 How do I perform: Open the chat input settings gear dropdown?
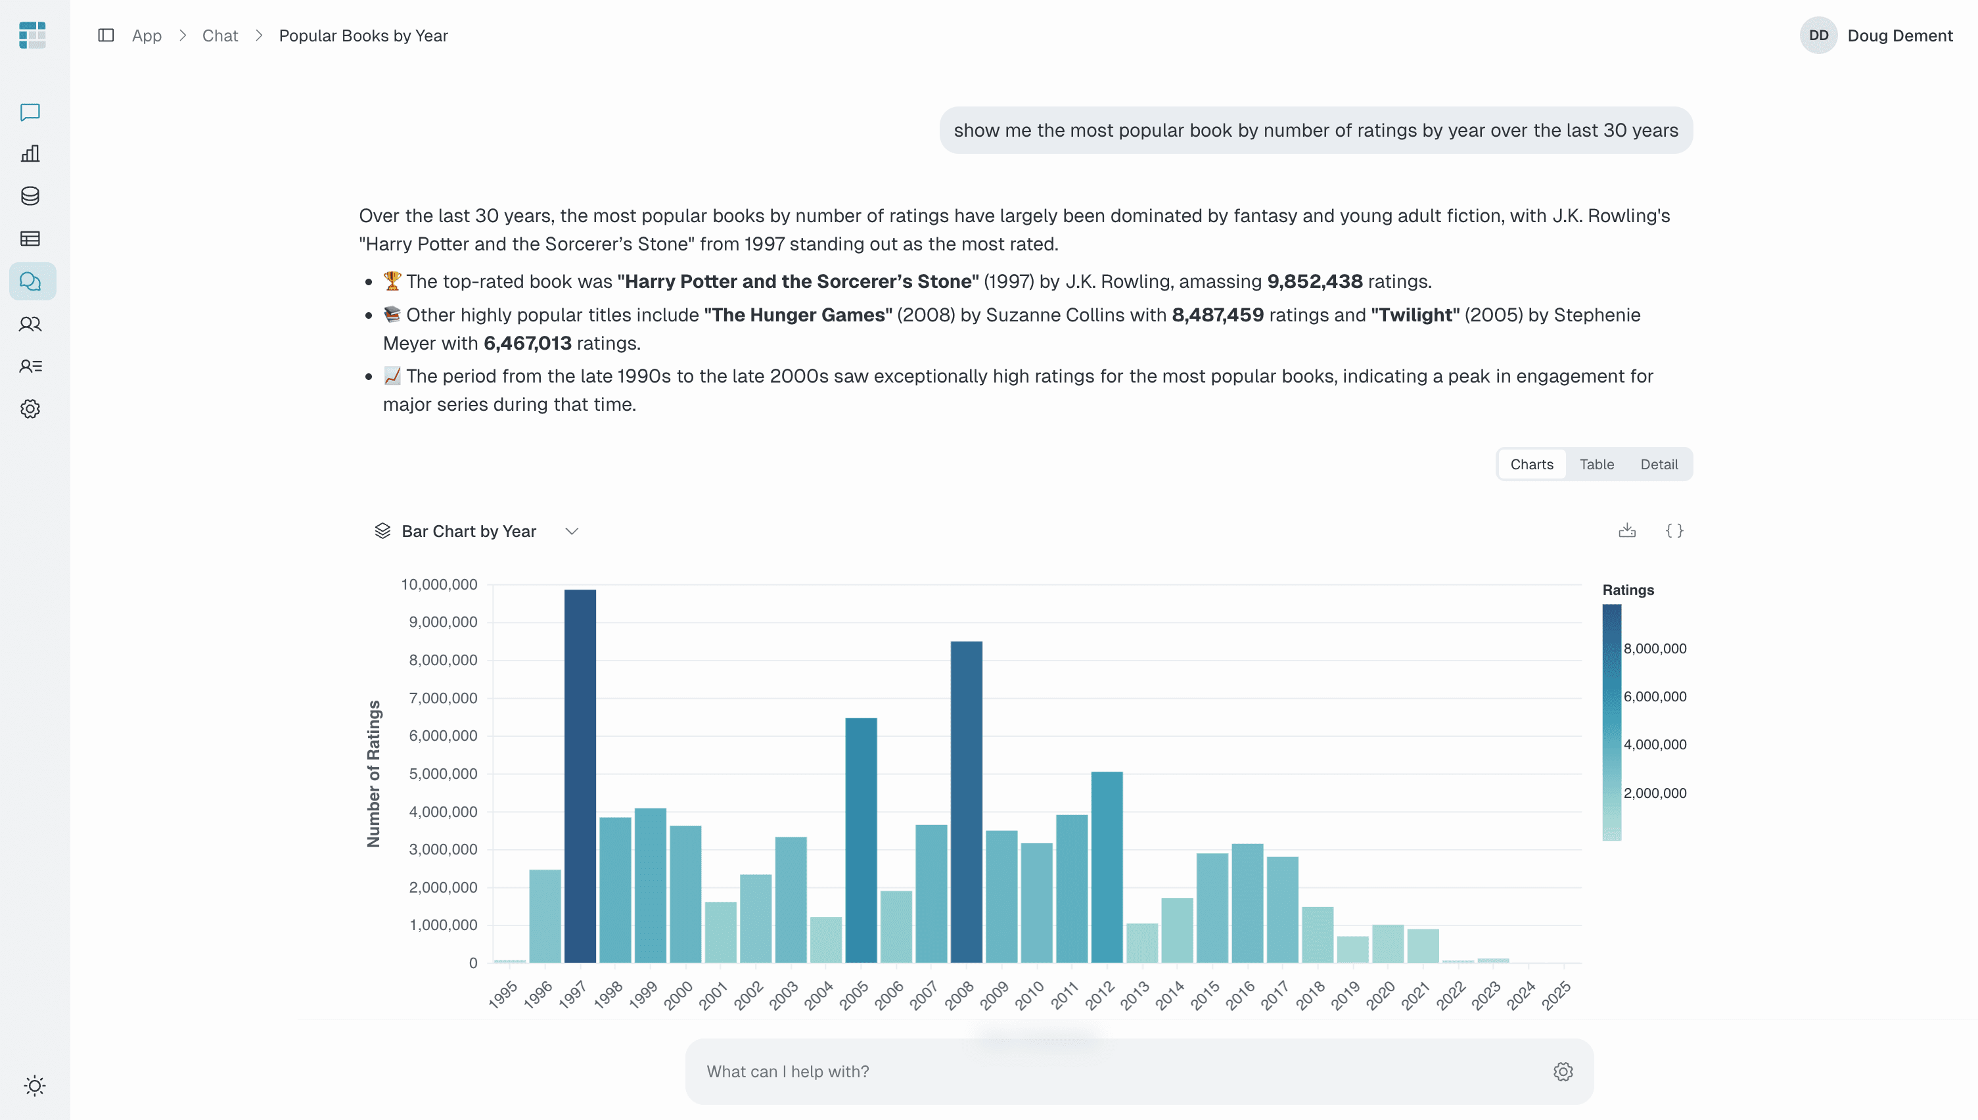[1563, 1071]
